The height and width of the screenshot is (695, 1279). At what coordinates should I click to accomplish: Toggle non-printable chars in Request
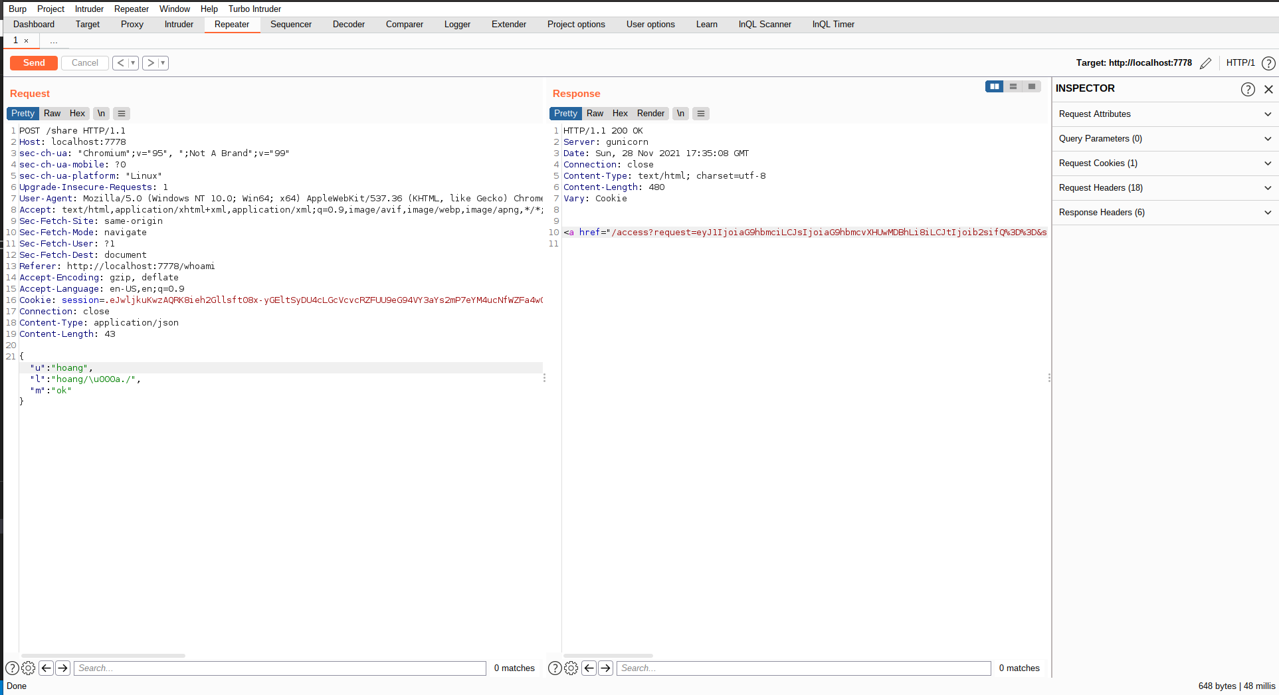click(x=101, y=114)
